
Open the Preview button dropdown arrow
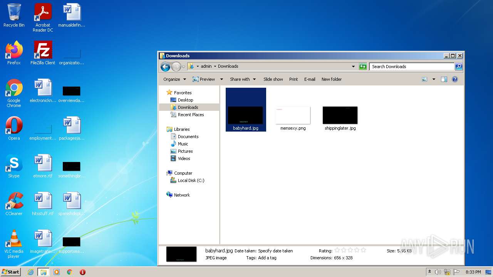(x=221, y=79)
